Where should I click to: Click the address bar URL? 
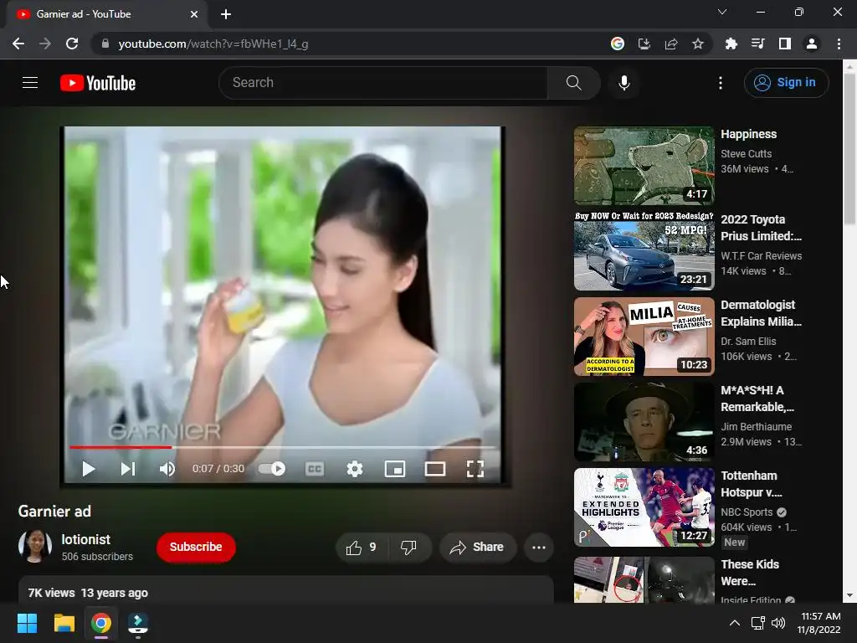click(x=213, y=44)
